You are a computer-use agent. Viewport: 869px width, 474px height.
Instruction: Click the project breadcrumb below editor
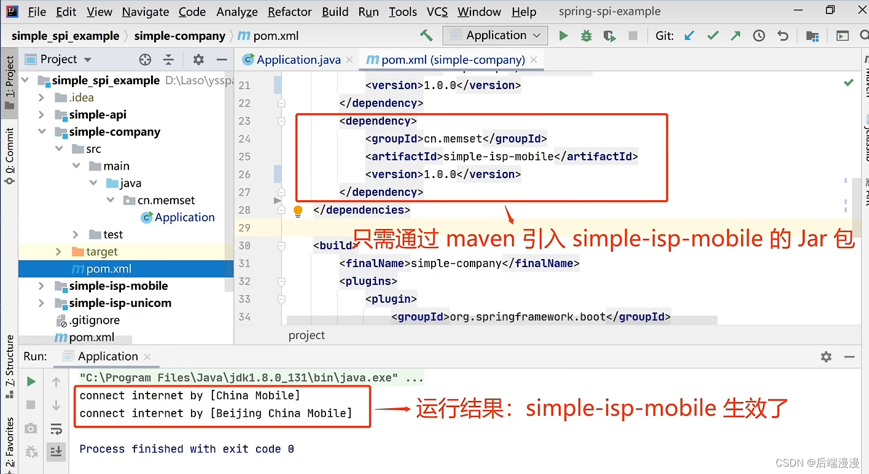[x=306, y=335]
